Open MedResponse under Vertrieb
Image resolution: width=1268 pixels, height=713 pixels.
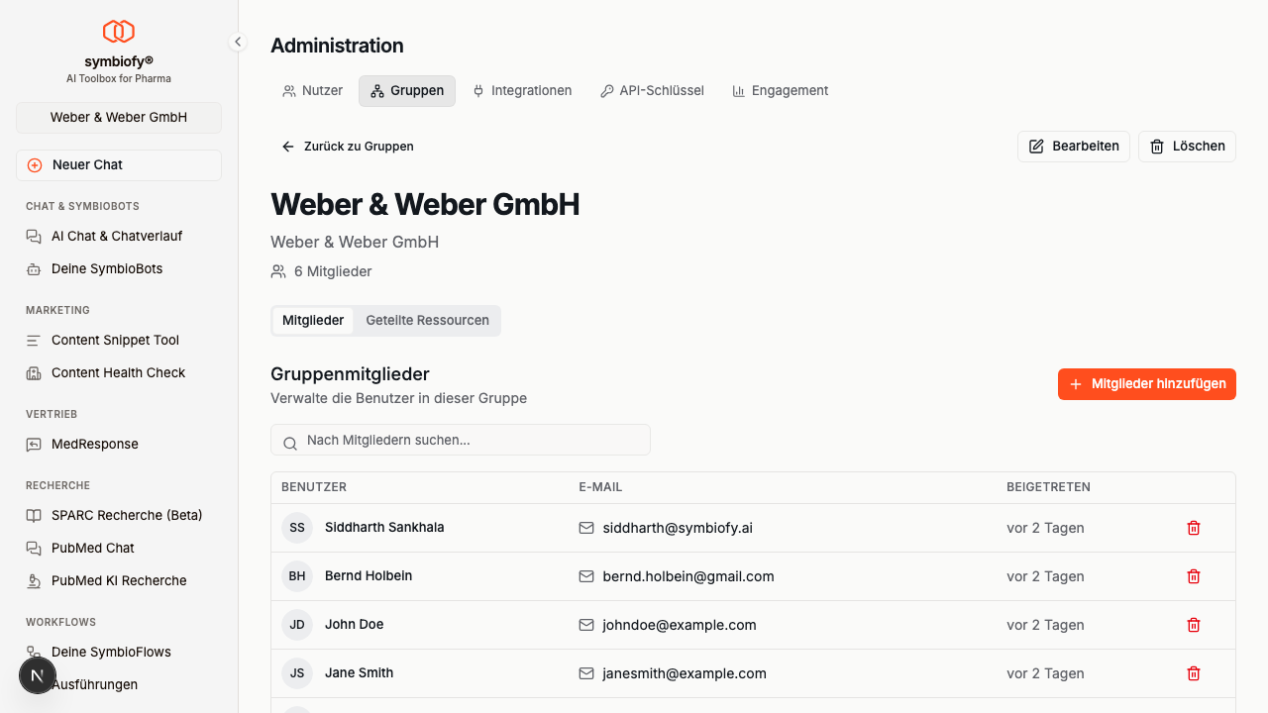(93, 444)
